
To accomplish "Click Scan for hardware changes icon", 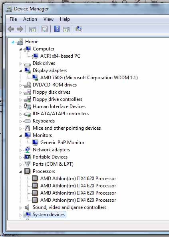I will (78, 29).
